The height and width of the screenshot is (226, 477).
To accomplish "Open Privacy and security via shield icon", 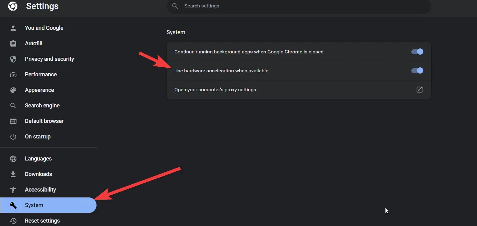I will pyautogui.click(x=13, y=59).
